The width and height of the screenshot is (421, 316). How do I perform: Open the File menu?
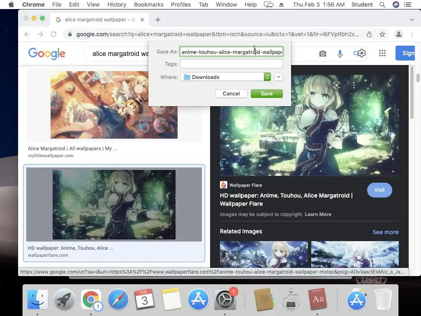(x=57, y=5)
